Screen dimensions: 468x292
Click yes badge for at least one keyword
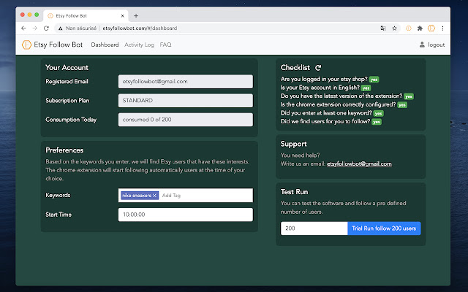(378, 113)
